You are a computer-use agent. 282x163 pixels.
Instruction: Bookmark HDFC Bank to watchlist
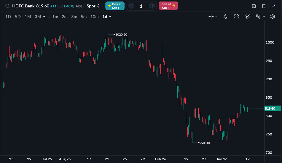(x=264, y=6)
